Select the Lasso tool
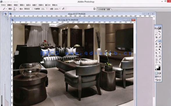The width and height of the screenshot is (171, 106). point(156,34)
